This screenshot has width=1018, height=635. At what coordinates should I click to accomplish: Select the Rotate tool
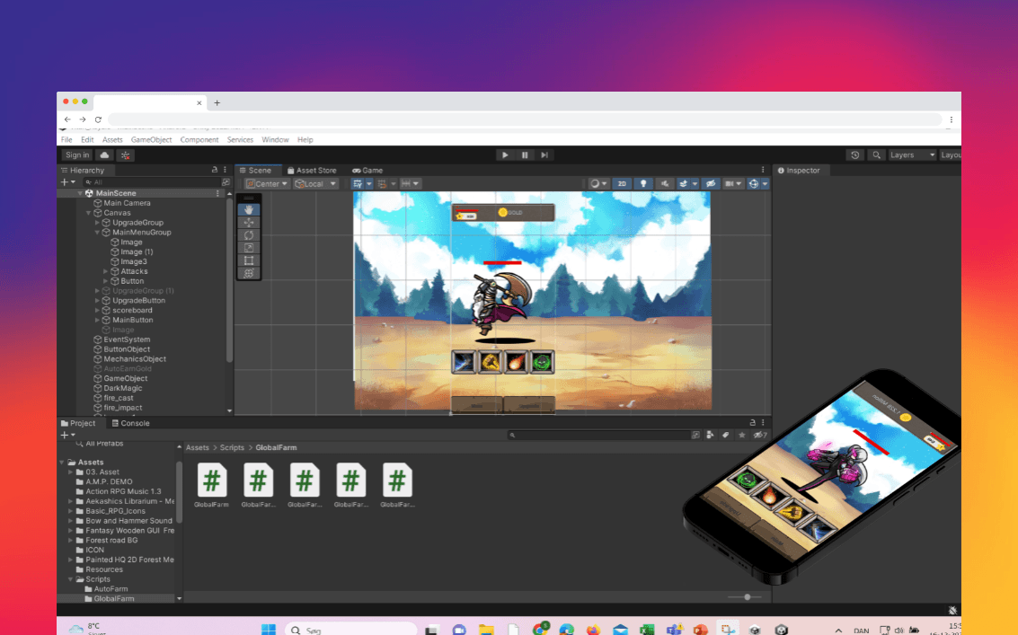coord(249,235)
